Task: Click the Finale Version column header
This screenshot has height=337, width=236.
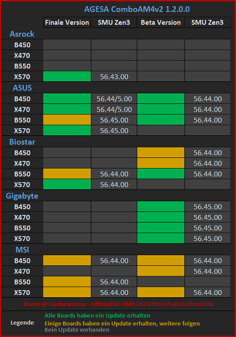Action: coord(67,22)
